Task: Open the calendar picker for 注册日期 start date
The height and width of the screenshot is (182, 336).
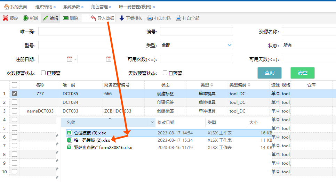Action: (70, 59)
